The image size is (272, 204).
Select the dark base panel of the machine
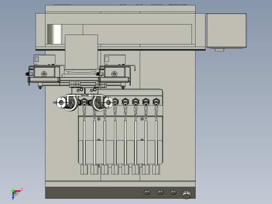click(x=120, y=192)
